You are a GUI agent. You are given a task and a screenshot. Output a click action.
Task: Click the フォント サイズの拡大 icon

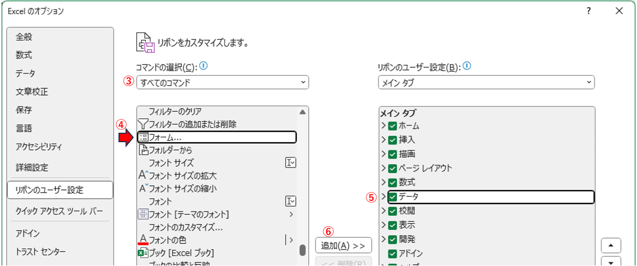pos(143,175)
